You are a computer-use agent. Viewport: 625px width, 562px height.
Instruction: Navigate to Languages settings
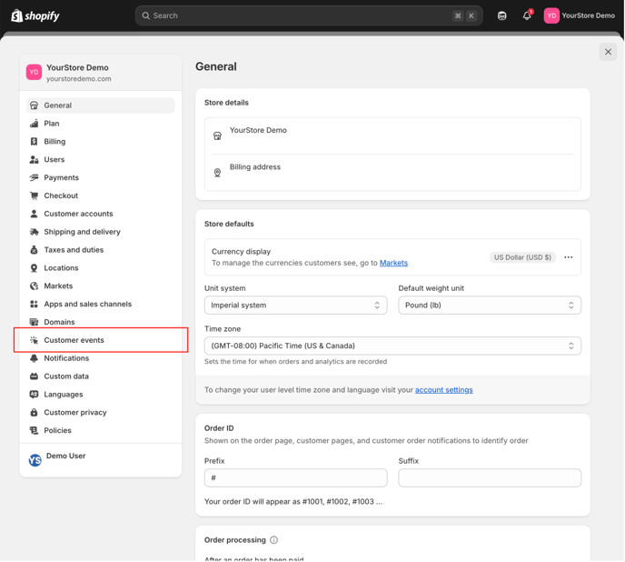[x=101, y=395]
